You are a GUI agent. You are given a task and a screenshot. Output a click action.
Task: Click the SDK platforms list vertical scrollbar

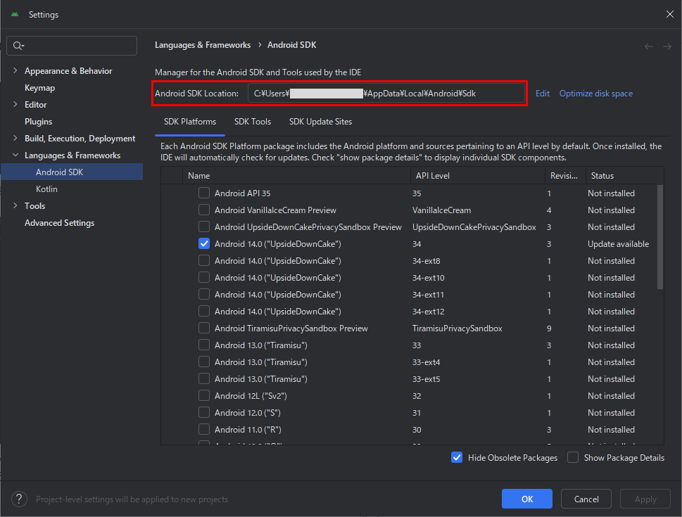click(x=659, y=236)
